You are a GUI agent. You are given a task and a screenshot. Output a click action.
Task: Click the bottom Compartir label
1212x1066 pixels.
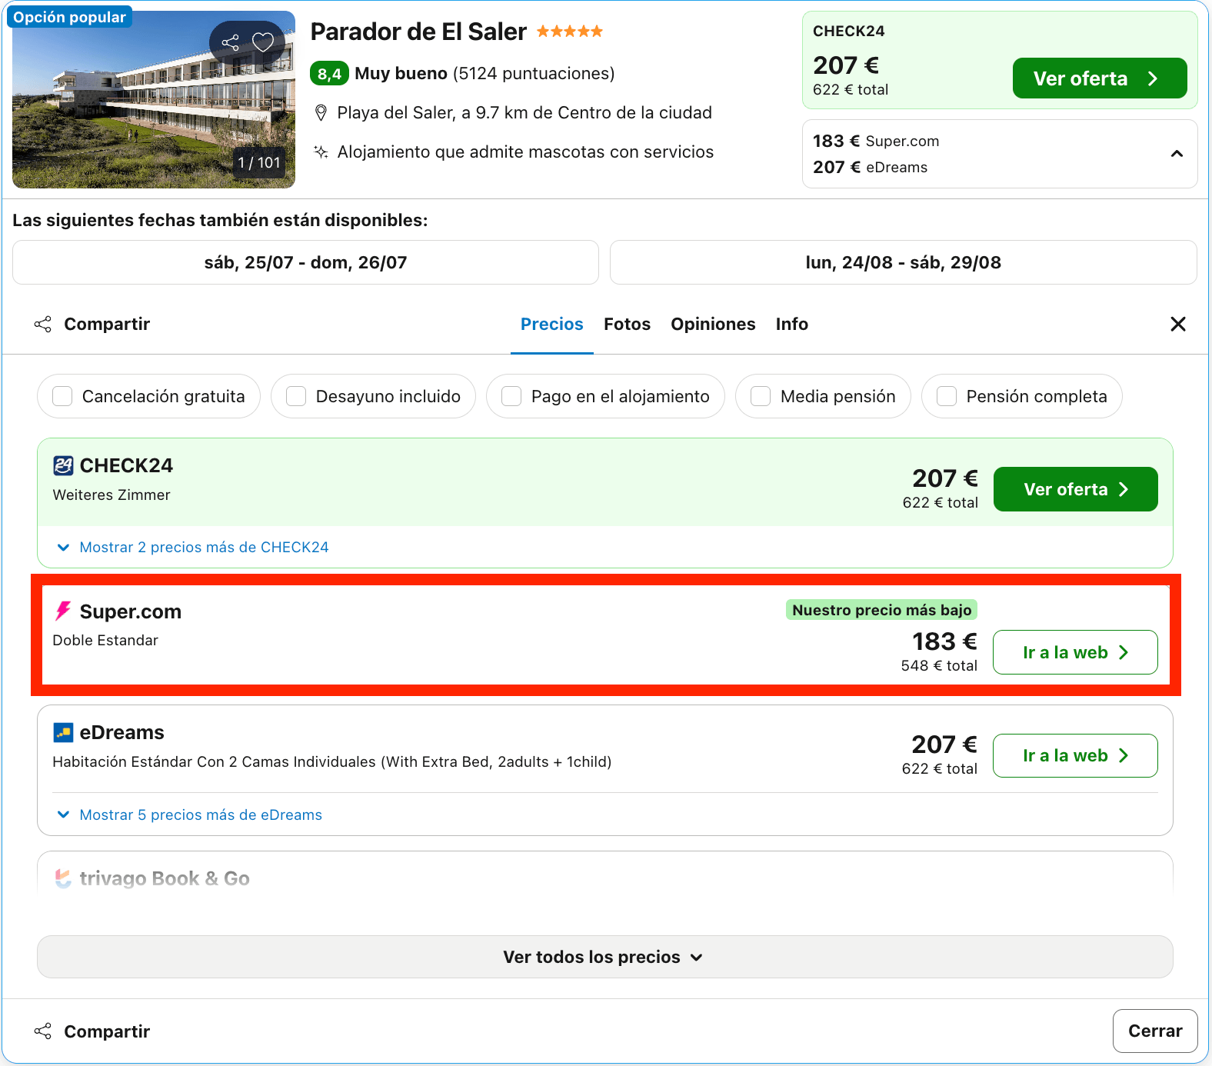coord(107,1031)
